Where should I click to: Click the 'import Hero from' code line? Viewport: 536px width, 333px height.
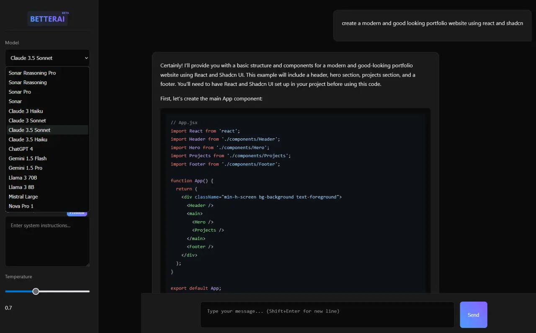220,147
